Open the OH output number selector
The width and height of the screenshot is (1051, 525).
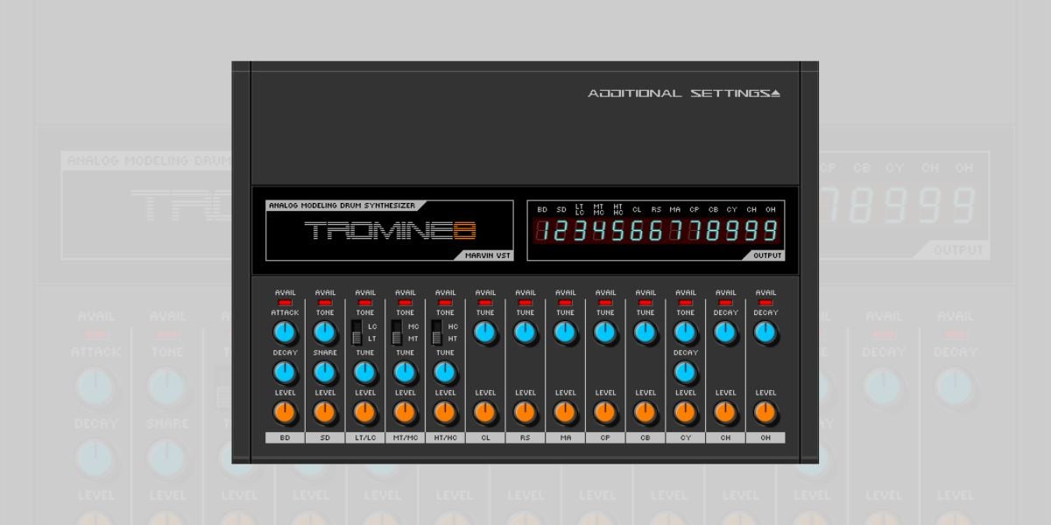pyautogui.click(x=771, y=231)
